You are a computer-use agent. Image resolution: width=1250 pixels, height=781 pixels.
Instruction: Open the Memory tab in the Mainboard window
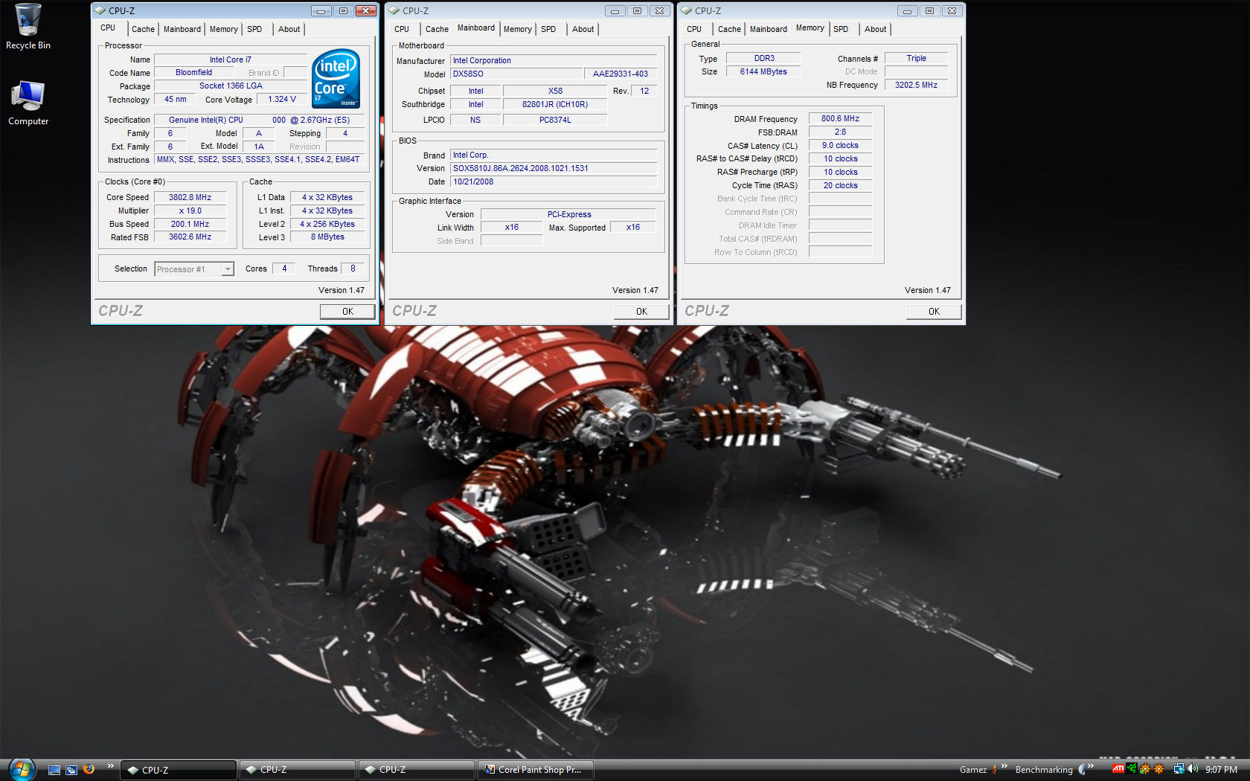(x=517, y=29)
